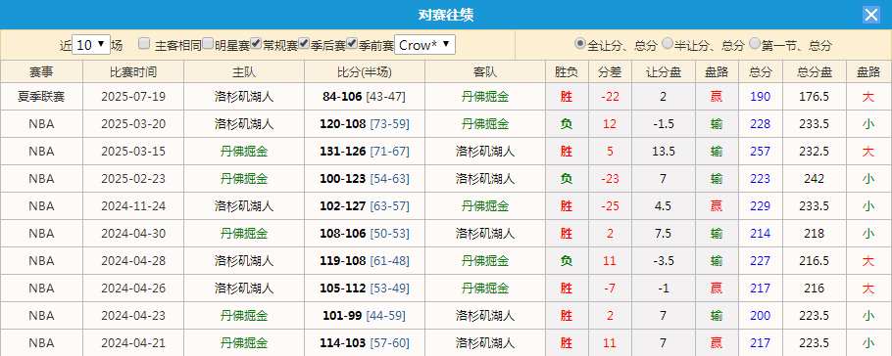Click the 120-108 score
This screenshot has height=356, width=892.
343,124
